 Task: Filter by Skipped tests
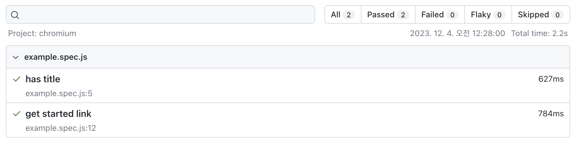click(x=540, y=15)
